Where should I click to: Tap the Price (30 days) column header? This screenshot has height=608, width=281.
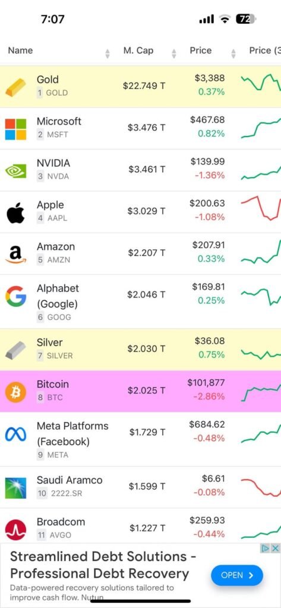265,50
